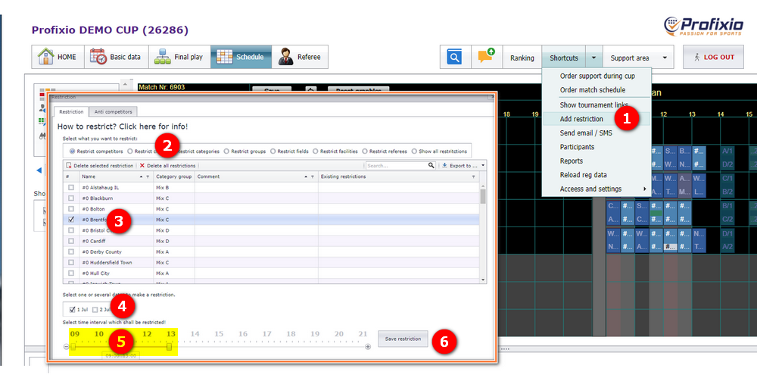Screen dimensions: 757x381
Task: Open the Basic data tab
Action: point(117,57)
